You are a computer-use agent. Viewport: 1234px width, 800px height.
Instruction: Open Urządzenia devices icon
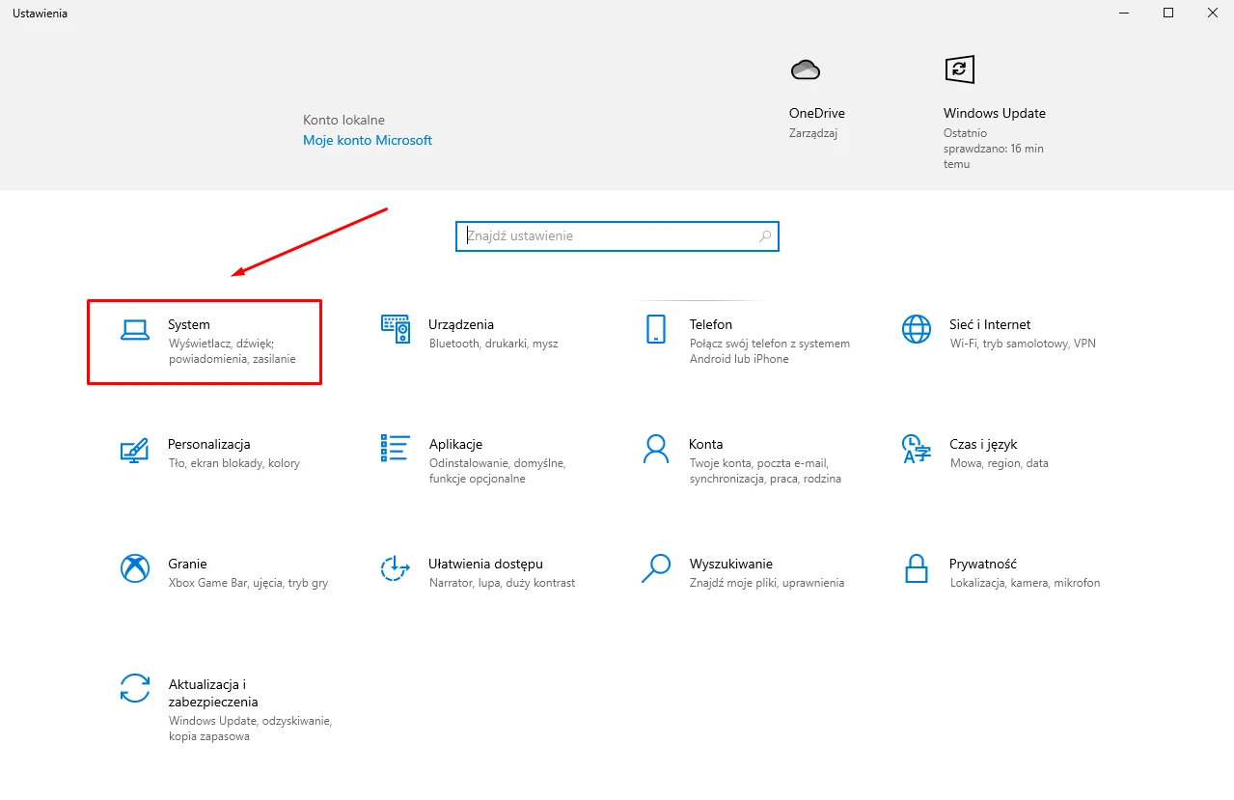[x=396, y=330]
